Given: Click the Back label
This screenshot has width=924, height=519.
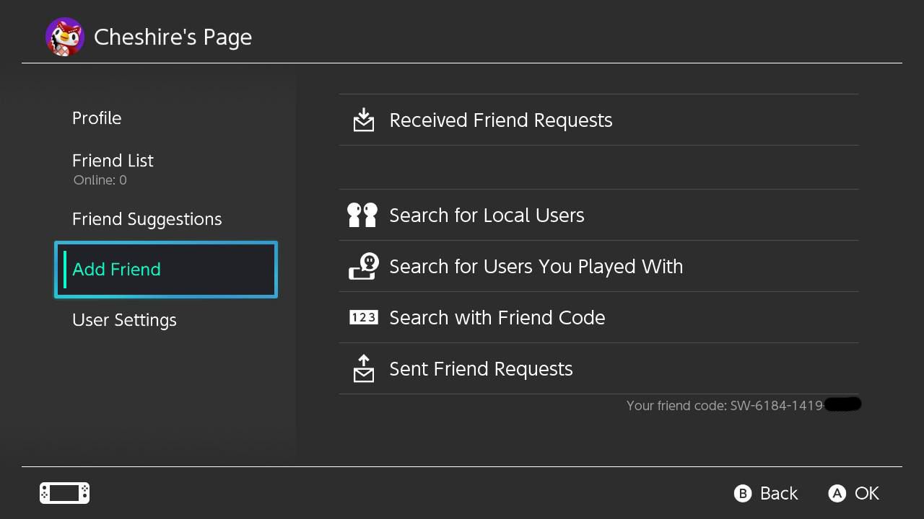Looking at the screenshot, I should (x=778, y=493).
